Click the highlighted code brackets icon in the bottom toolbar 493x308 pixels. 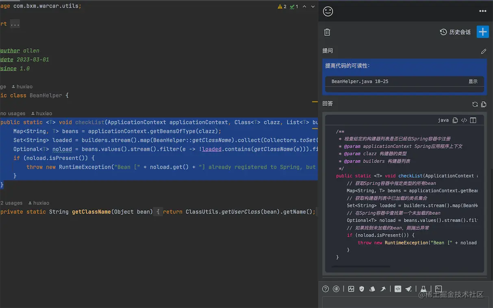[398, 289]
